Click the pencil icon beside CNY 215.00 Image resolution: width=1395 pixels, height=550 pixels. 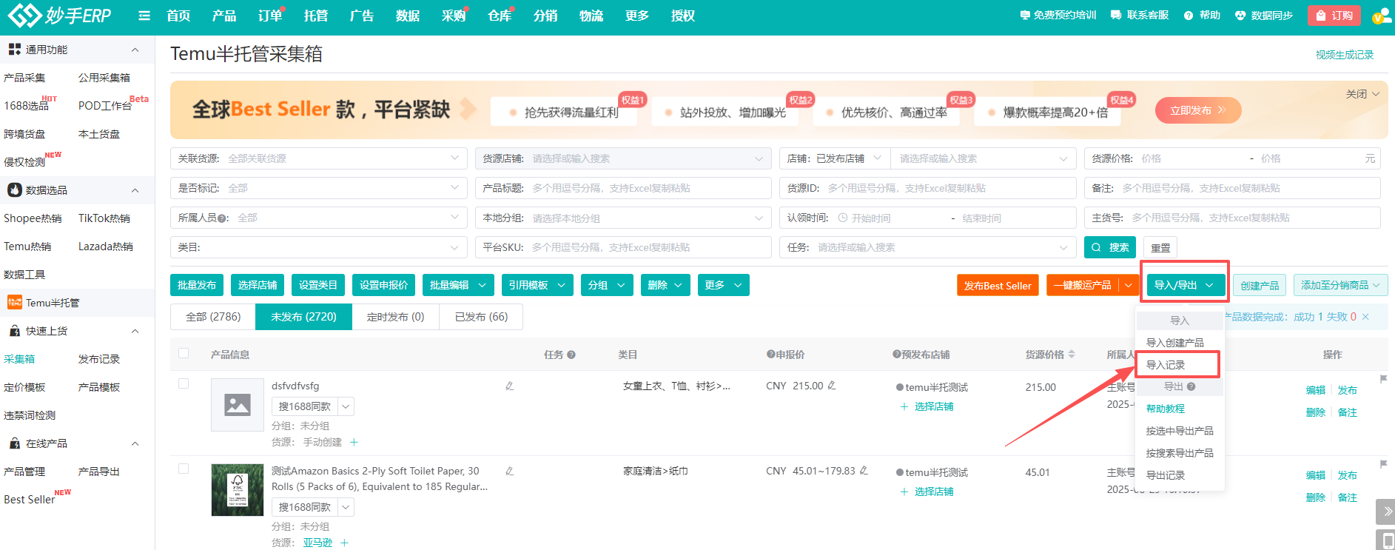[x=832, y=386]
